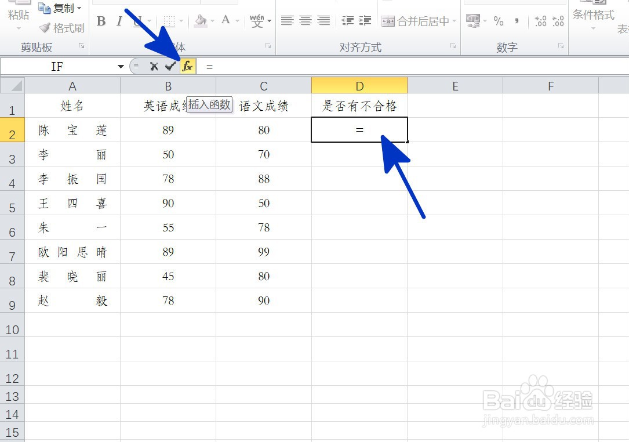The height and width of the screenshot is (442, 629).
Task: Toggle Underline formatting
Action: click(137, 21)
